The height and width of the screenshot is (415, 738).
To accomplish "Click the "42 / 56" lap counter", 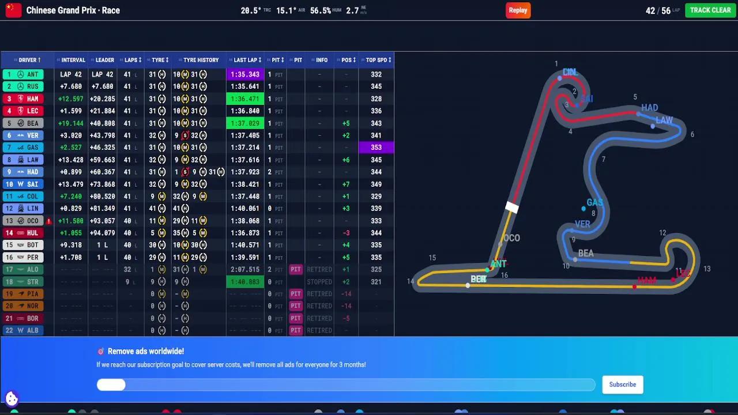I will tap(658, 10).
